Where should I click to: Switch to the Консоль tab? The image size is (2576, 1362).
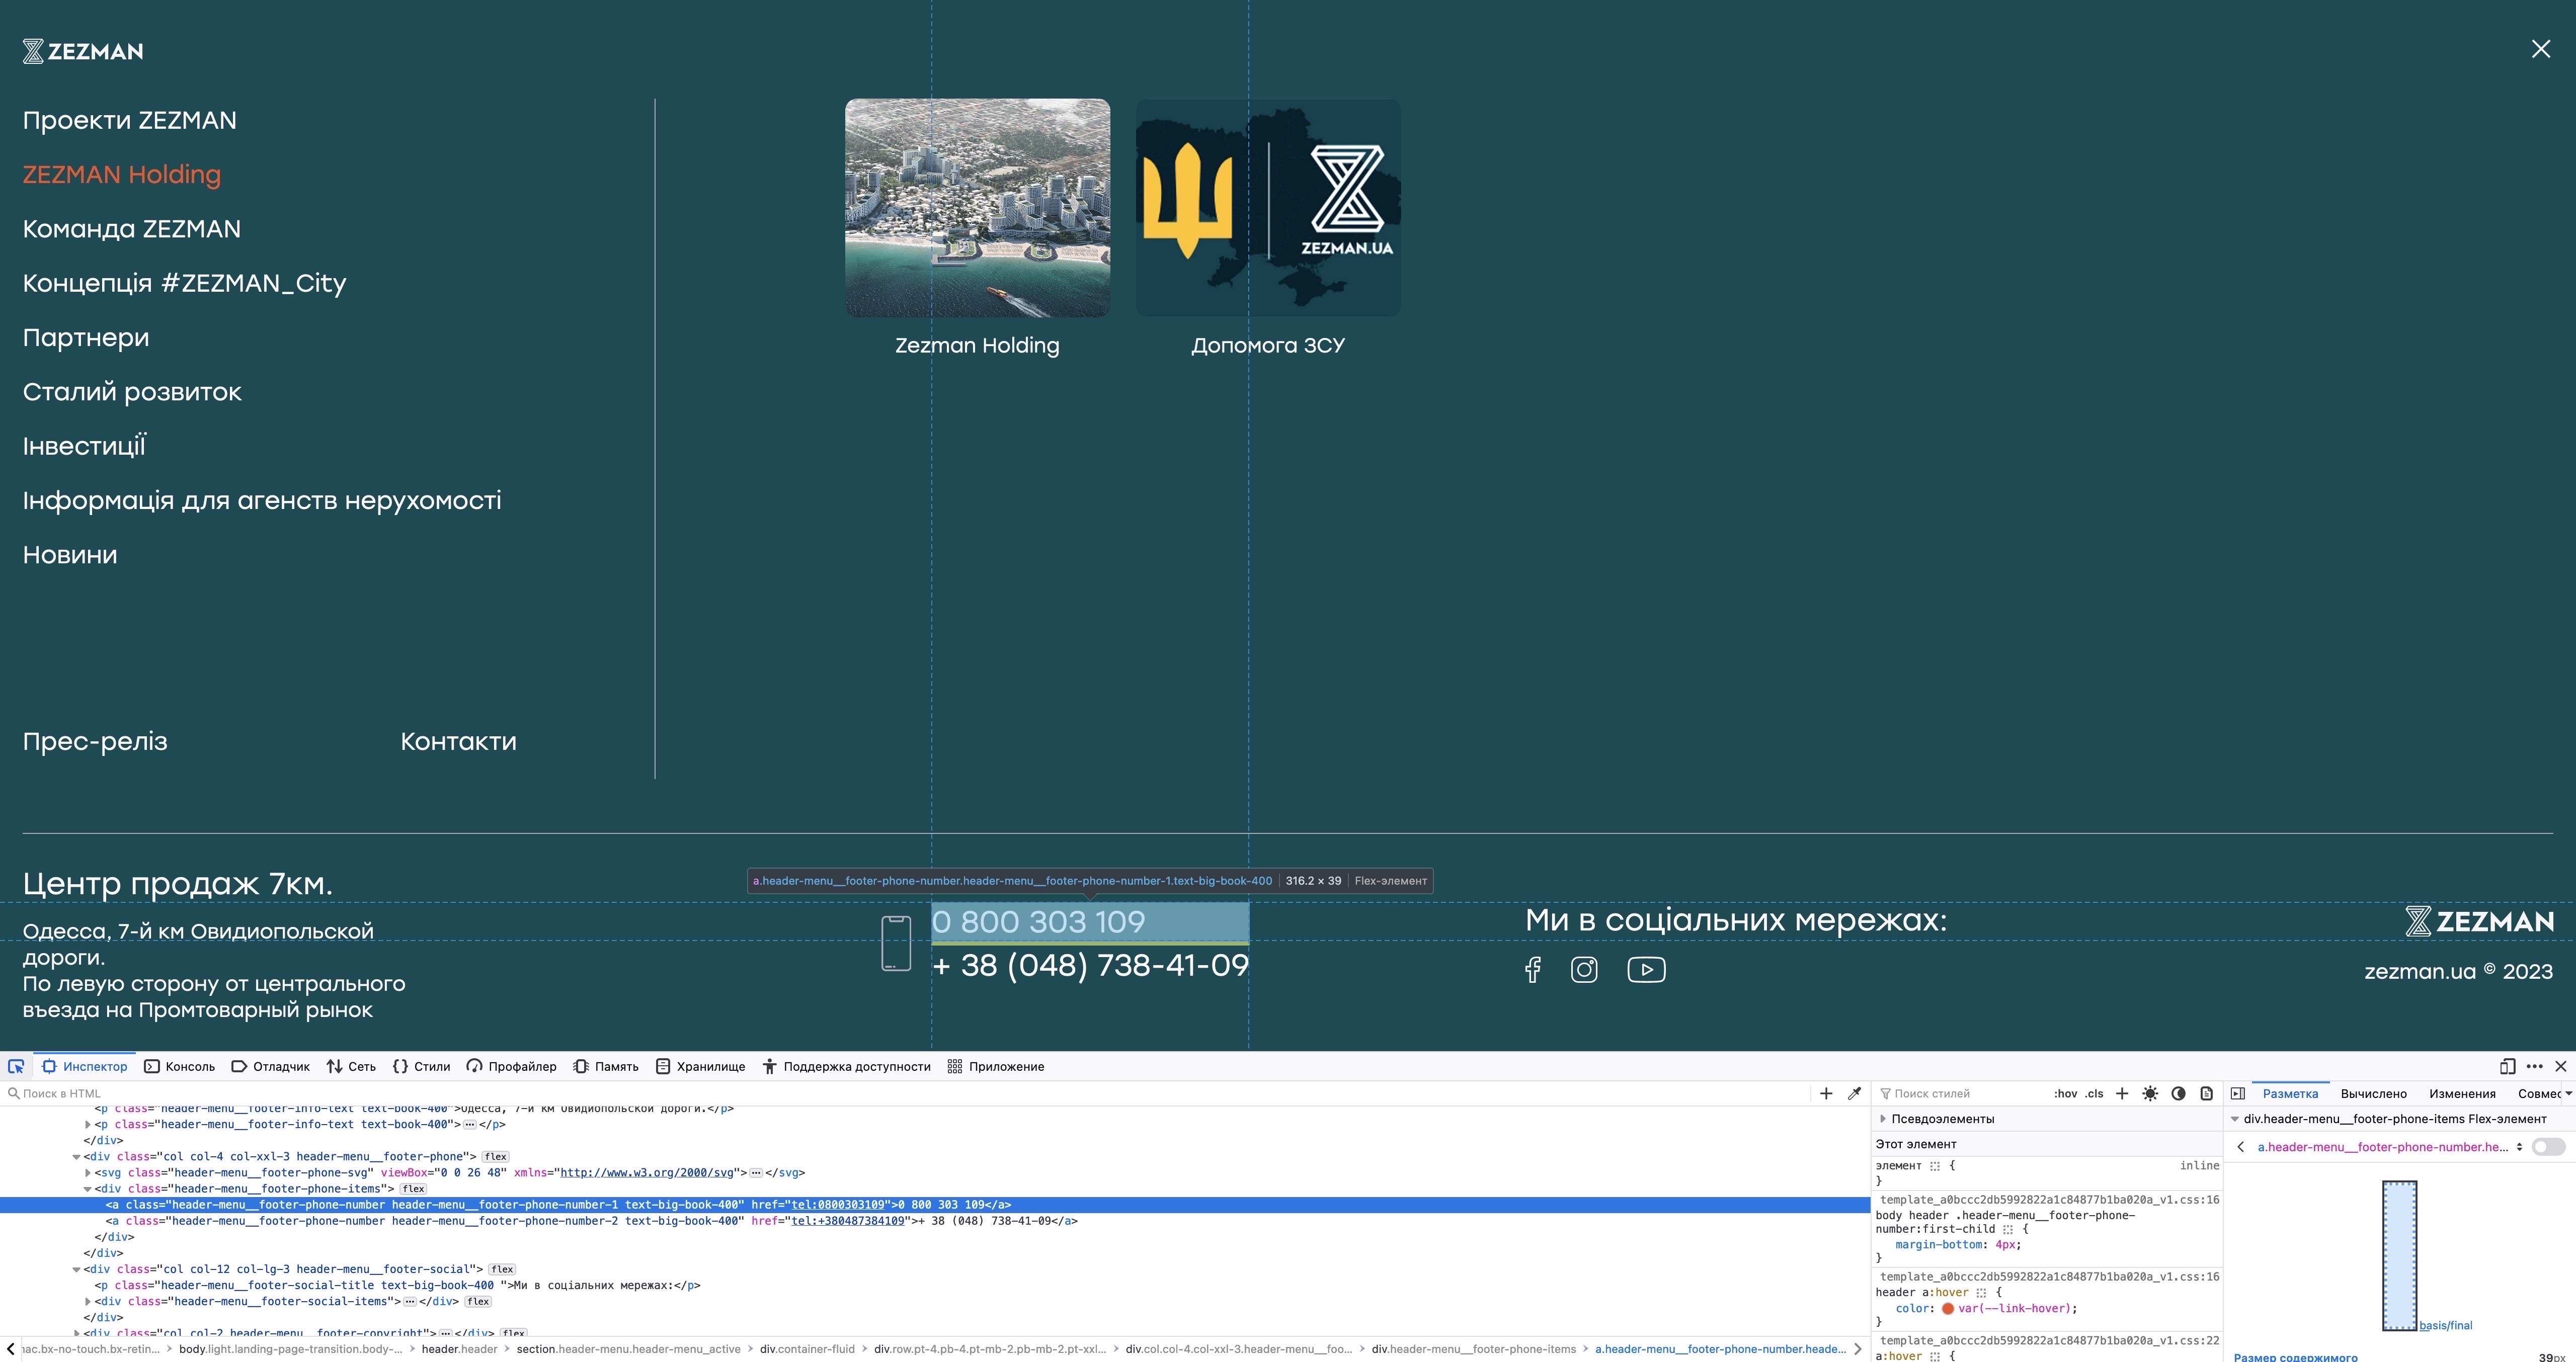pyautogui.click(x=180, y=1066)
